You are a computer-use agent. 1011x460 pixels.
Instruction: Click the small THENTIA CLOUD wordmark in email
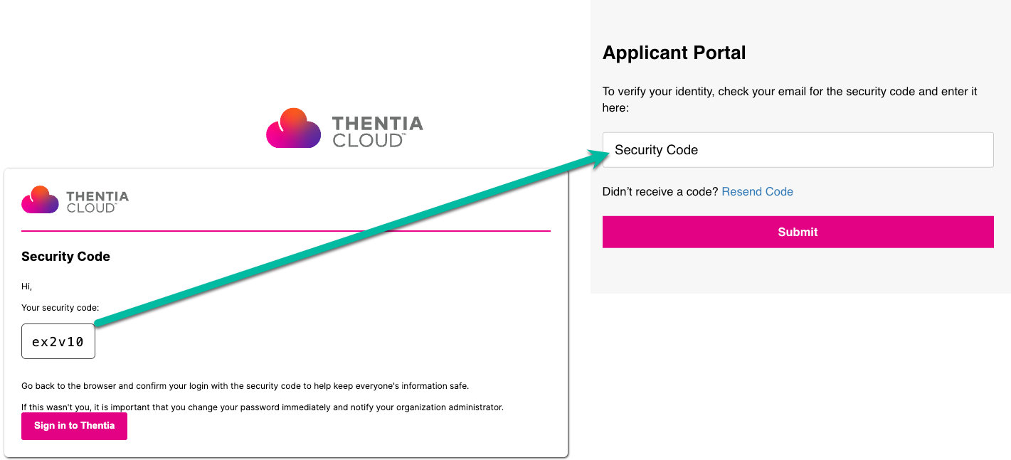pos(97,202)
